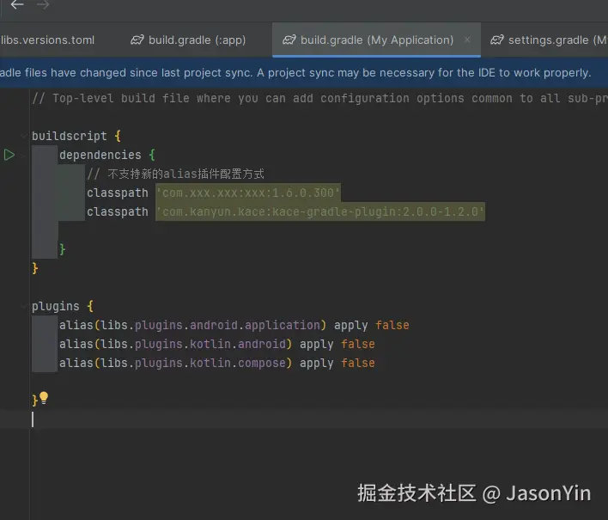
Task: Open the build.gradle (:app) tab
Action: coord(188,40)
